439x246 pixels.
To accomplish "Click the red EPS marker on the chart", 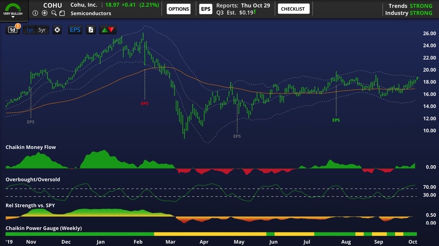I will tap(144, 104).
